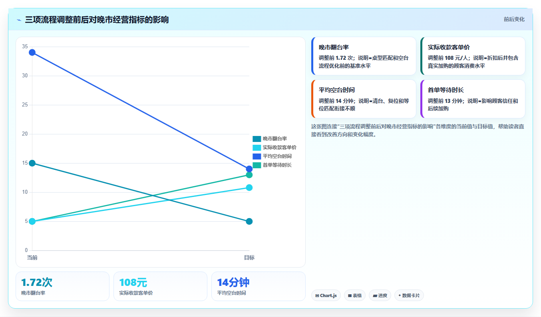Click the 108元 stat card
The image size is (541, 317).
click(x=160, y=286)
